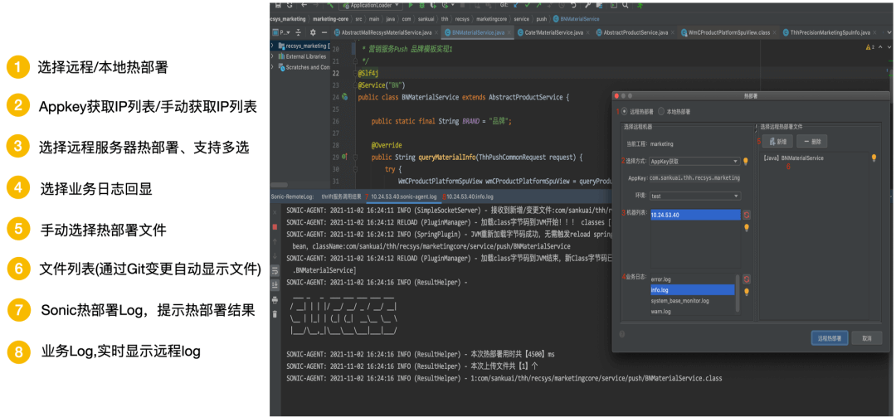Open the 环境 test dropdown

pos(695,196)
